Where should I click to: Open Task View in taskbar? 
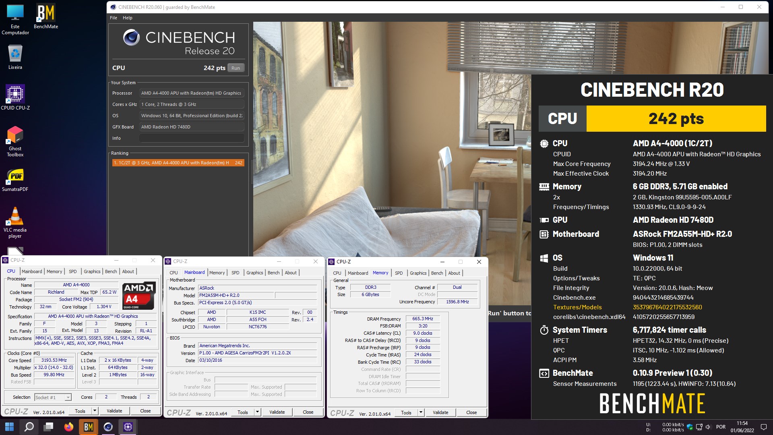click(49, 427)
